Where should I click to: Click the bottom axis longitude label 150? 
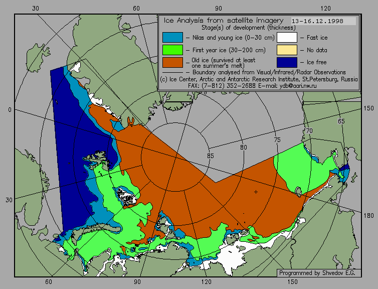pos(292,282)
